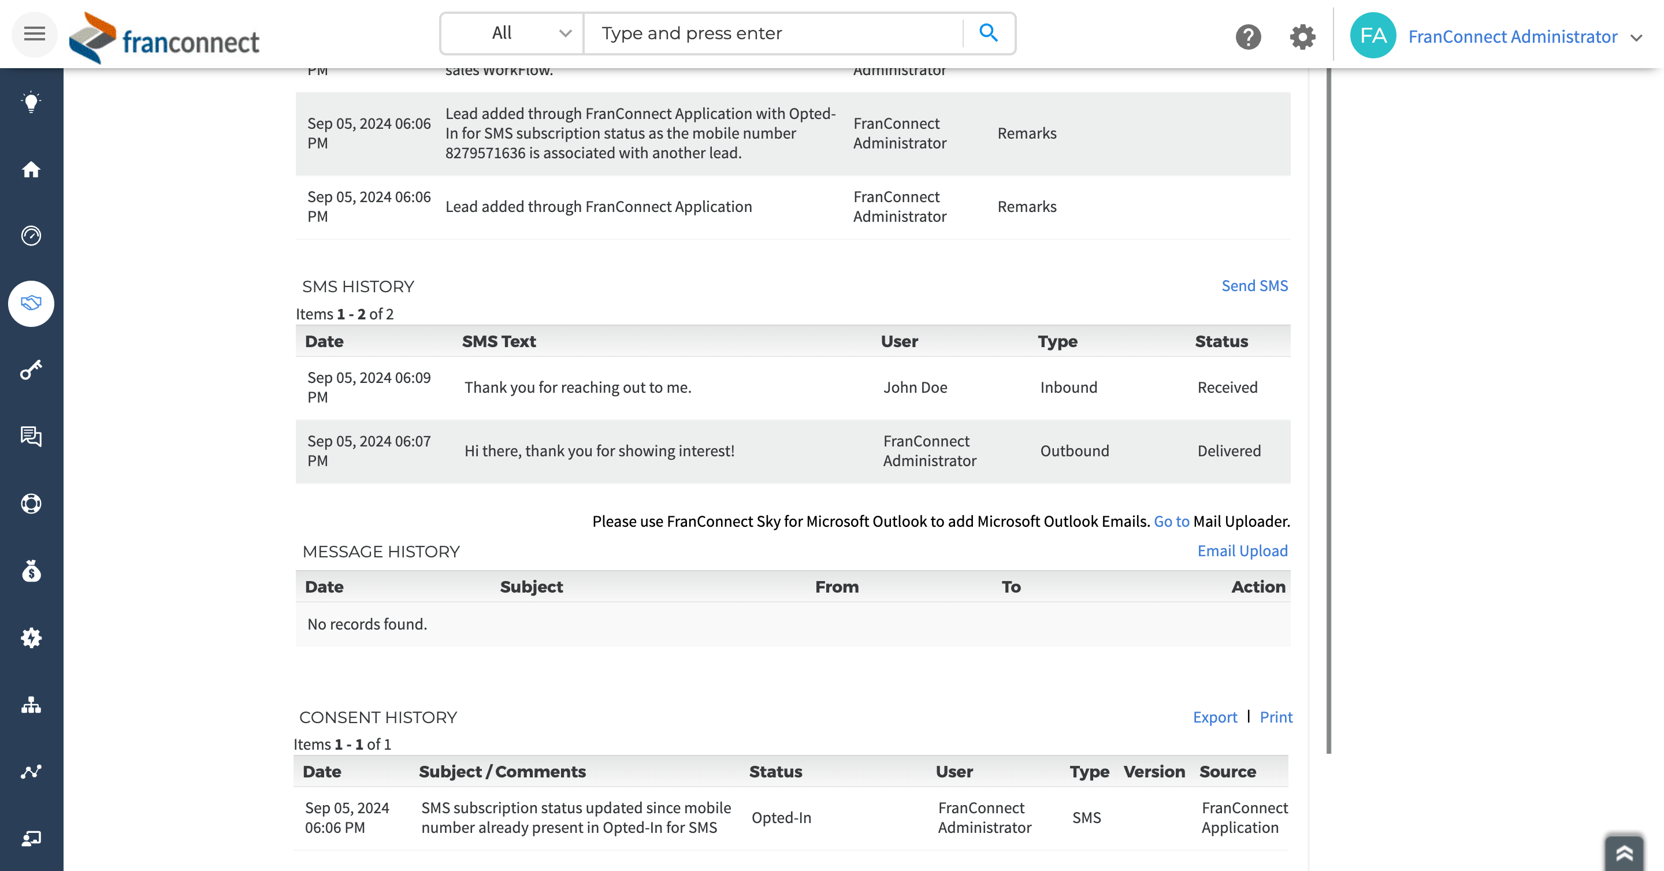
Task: Click the Inbound type cell
Action: 1068,387
